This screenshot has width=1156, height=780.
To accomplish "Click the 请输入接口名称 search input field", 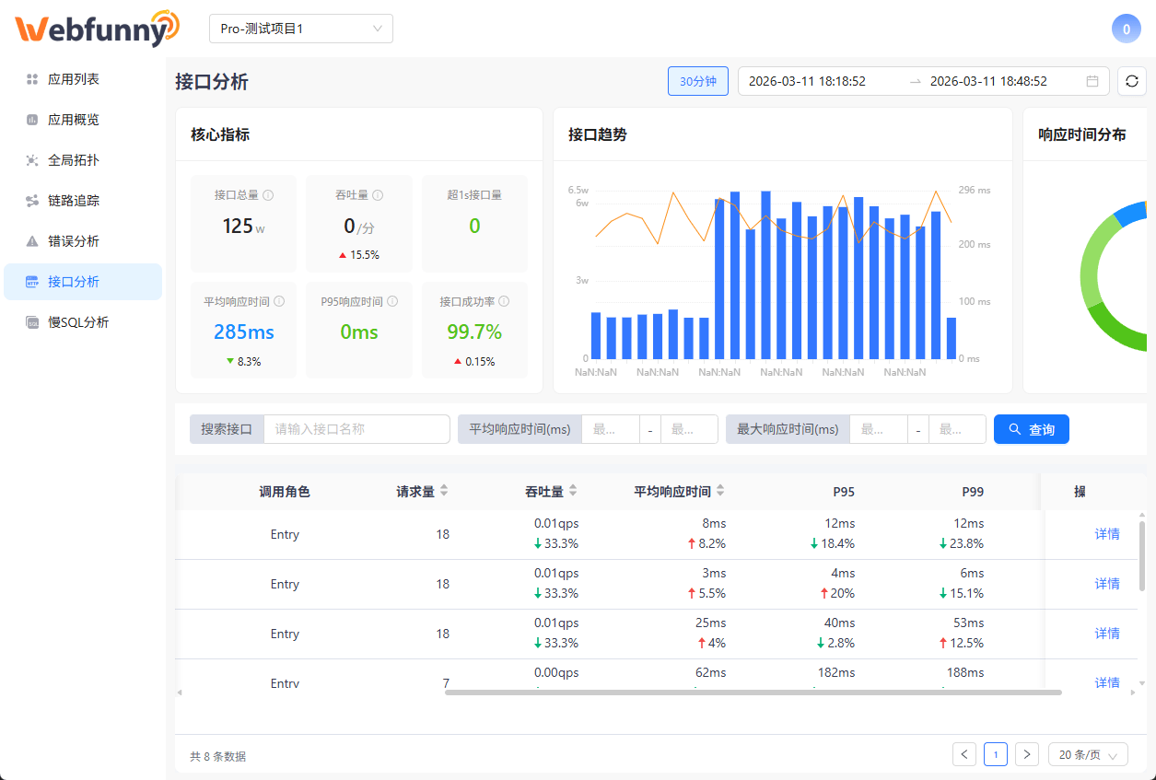I will [356, 428].
